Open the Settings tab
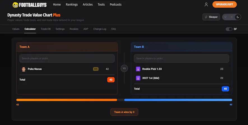Screen dimensions: 248x125 pos(60,29)
